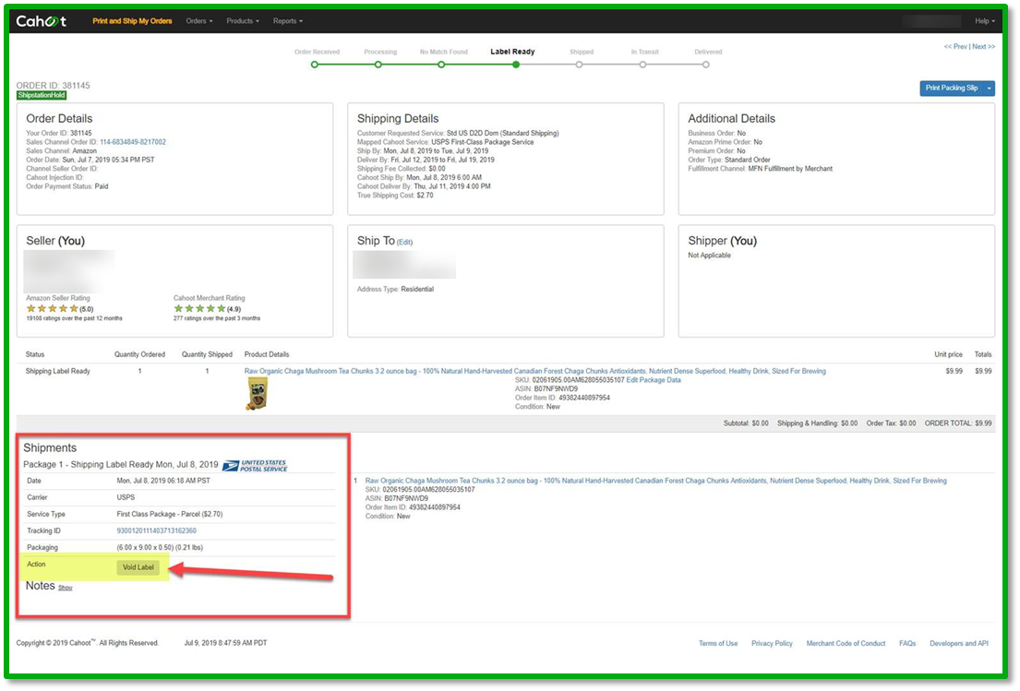
Task: Go to the next order with Next
Action: click(x=984, y=47)
